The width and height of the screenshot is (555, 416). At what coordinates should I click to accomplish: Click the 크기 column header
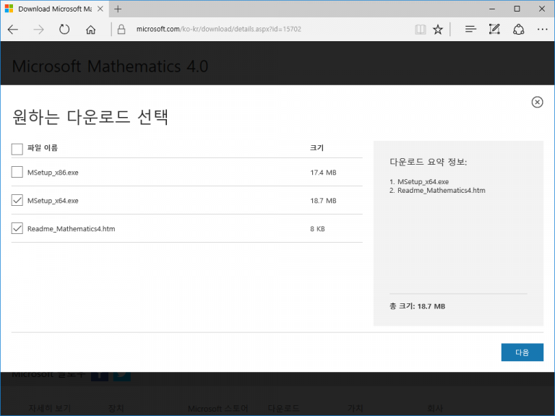click(x=317, y=148)
